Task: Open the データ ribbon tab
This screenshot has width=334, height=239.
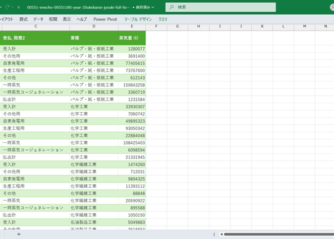Action: tap(38, 19)
